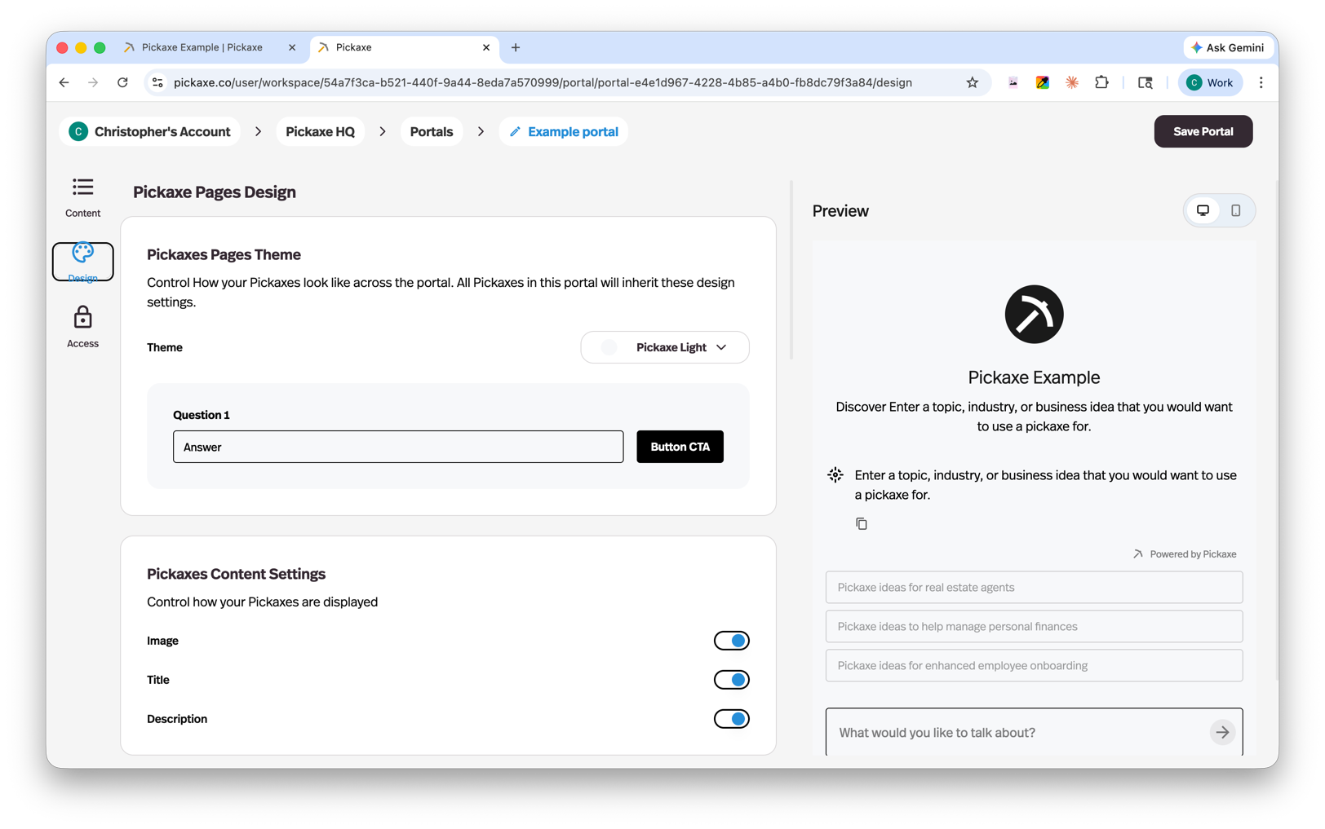
Task: Switch preview to desktop view
Action: coord(1203,210)
